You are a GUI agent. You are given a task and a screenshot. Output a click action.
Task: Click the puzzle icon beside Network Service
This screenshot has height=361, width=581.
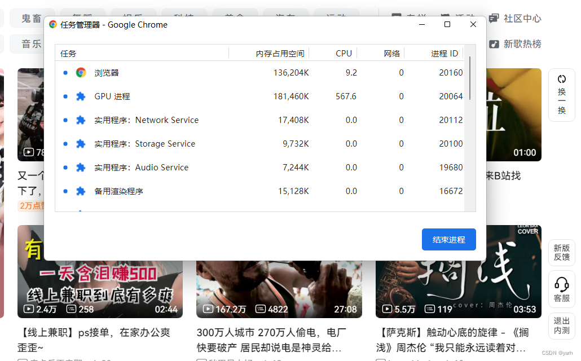pyautogui.click(x=81, y=120)
